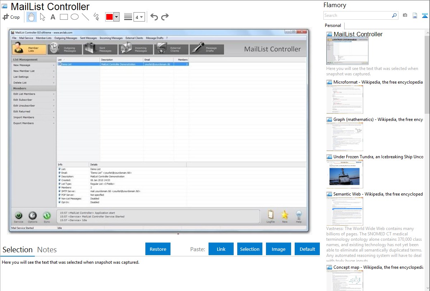Redo the last annotation
The height and width of the screenshot is (291, 430).
pos(165,17)
